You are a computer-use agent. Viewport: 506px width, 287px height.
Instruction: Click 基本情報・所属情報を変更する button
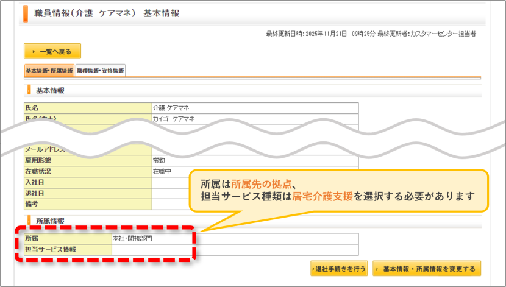[x=427, y=269]
